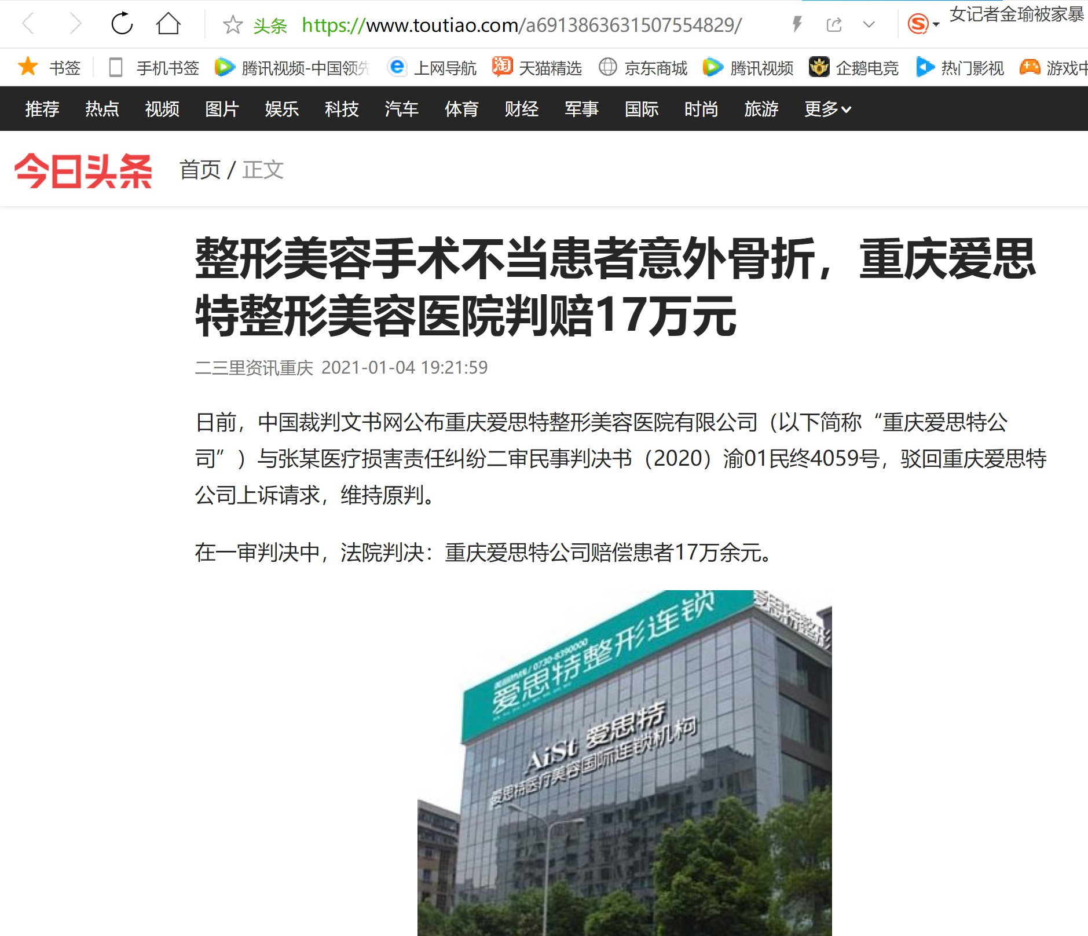Click the paragraph starting 日前，中国裁判文书网
Screen dimensions: 1088x936
pos(621,458)
